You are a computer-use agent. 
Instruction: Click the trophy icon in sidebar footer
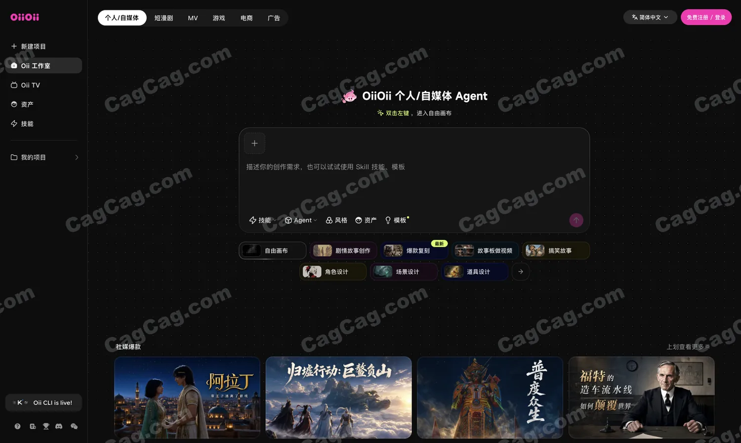46,426
